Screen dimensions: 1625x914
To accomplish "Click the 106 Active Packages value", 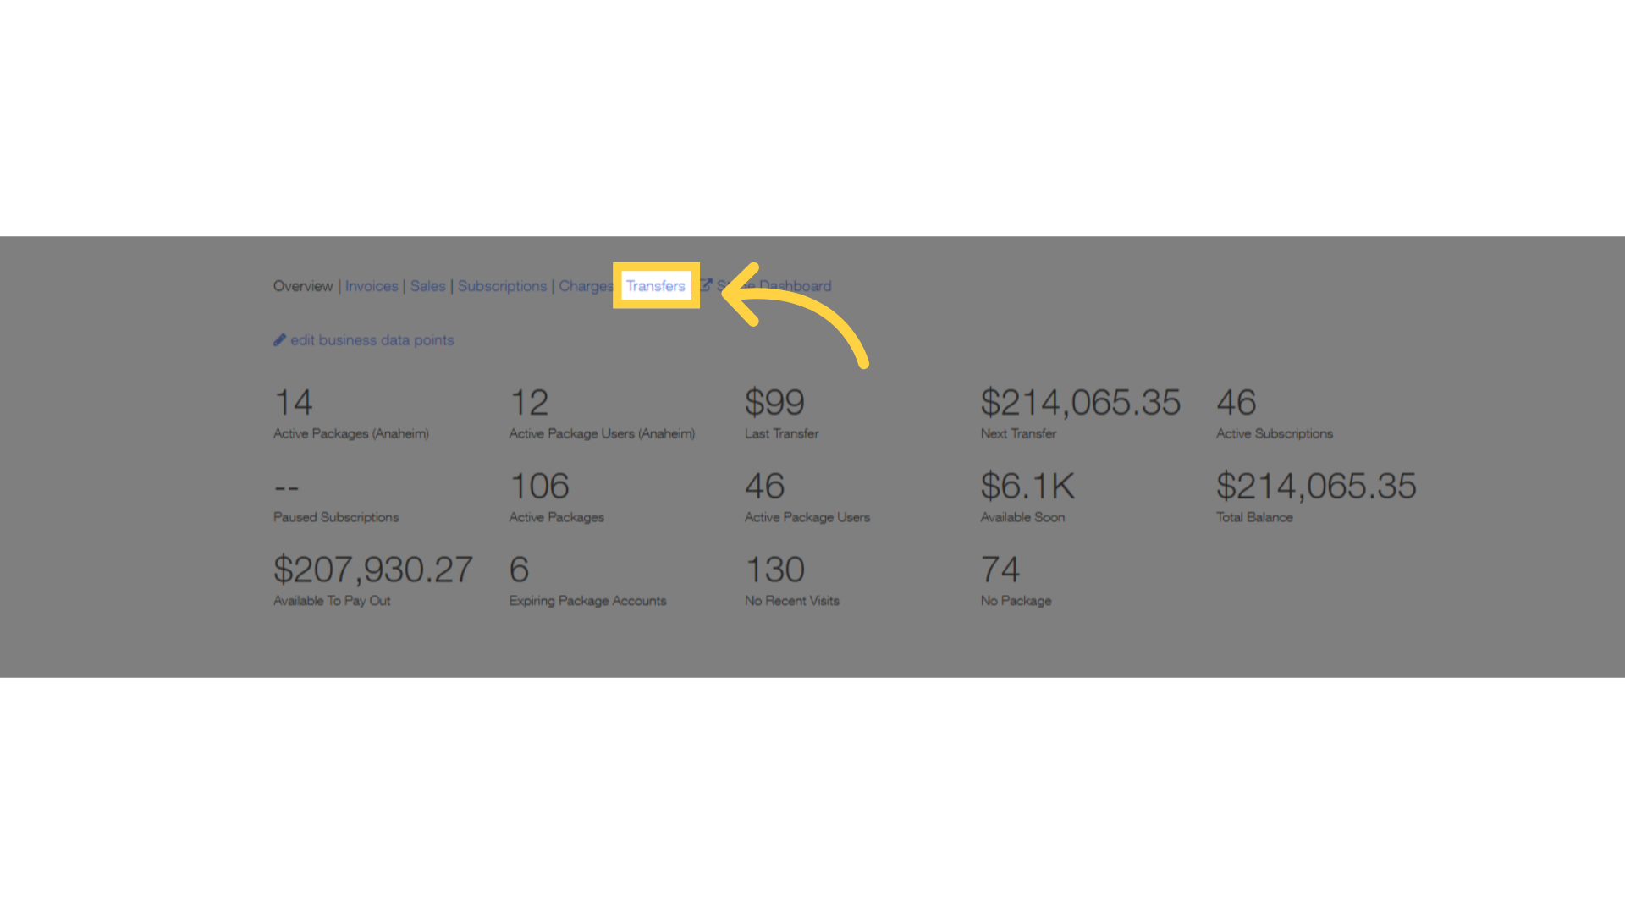I will [x=539, y=486].
